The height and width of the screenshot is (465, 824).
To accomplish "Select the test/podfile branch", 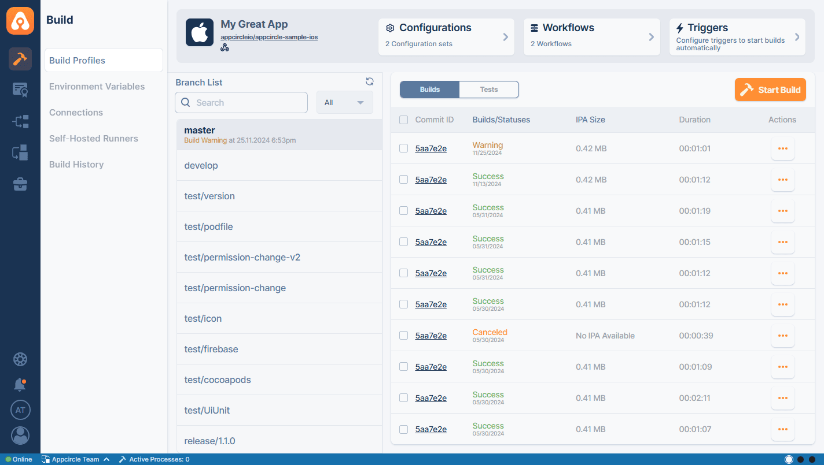I will tap(279, 226).
